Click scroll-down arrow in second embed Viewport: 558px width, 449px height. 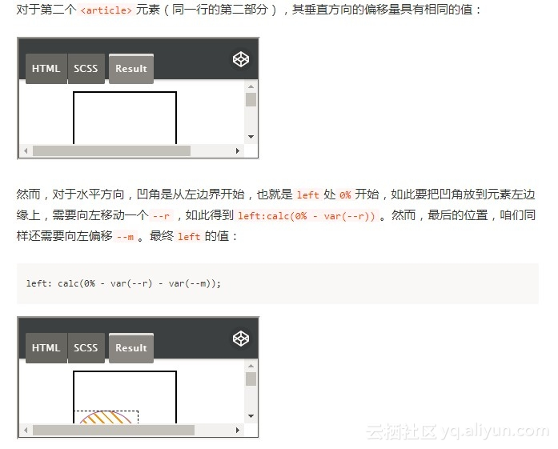251,416
